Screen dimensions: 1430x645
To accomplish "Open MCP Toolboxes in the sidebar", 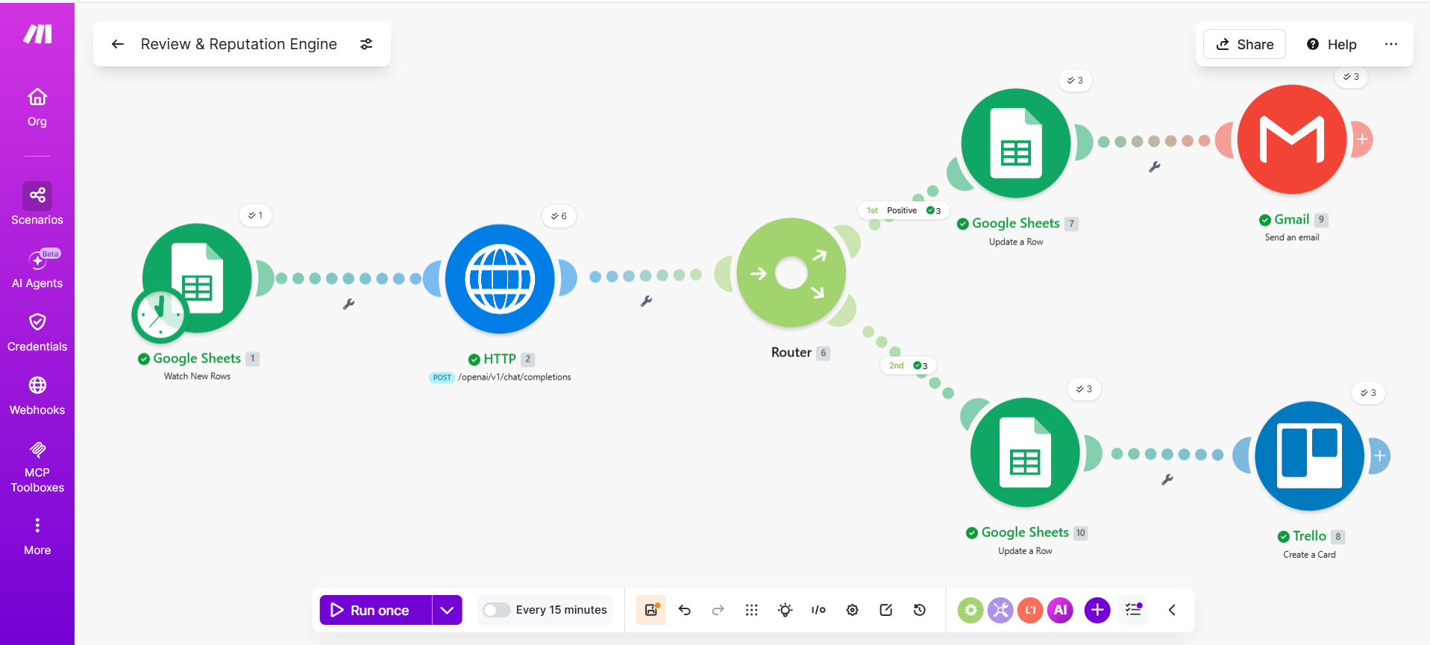I will 37,467.
